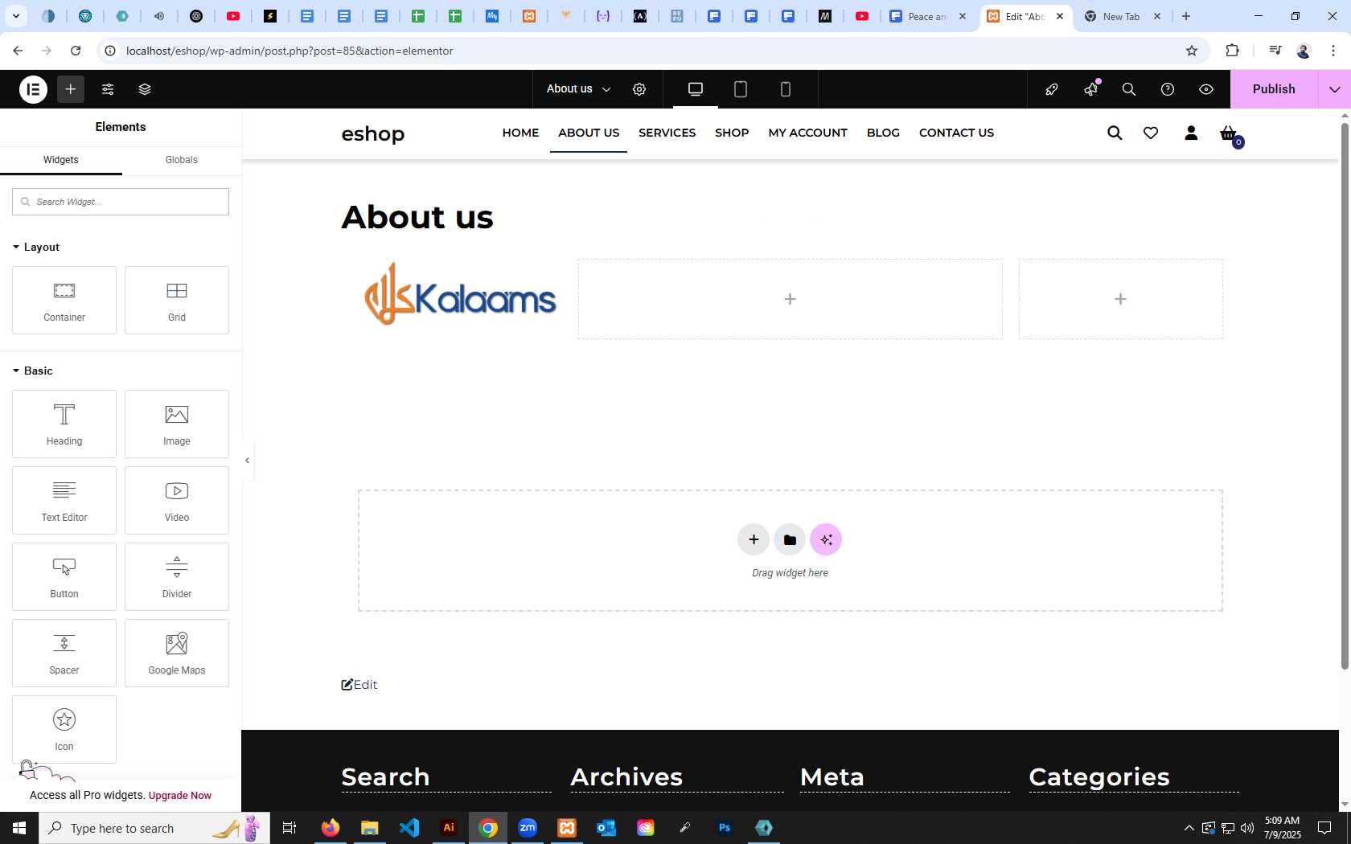Select the Text Editor widget

click(x=64, y=500)
